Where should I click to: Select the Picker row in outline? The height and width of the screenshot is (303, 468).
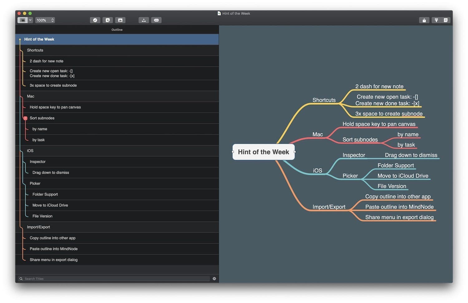tap(35, 184)
